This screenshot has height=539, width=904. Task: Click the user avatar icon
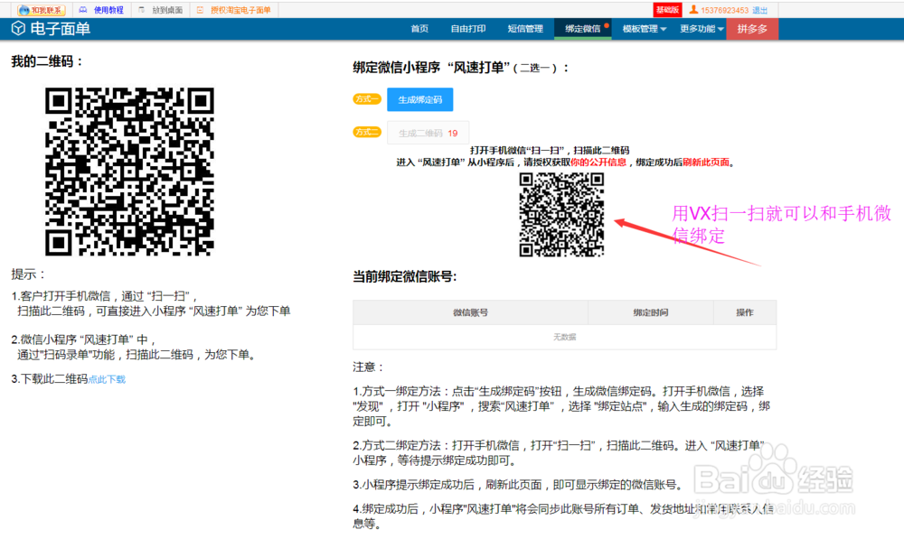[693, 10]
